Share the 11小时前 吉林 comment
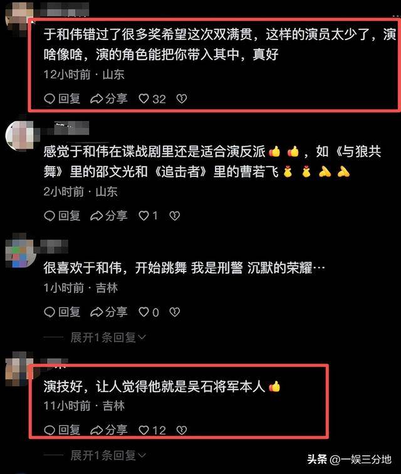The height and width of the screenshot is (474, 401). [x=109, y=430]
